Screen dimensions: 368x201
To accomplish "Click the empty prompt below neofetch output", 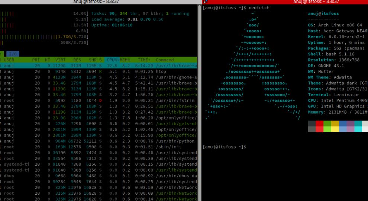I will [x=225, y=147].
